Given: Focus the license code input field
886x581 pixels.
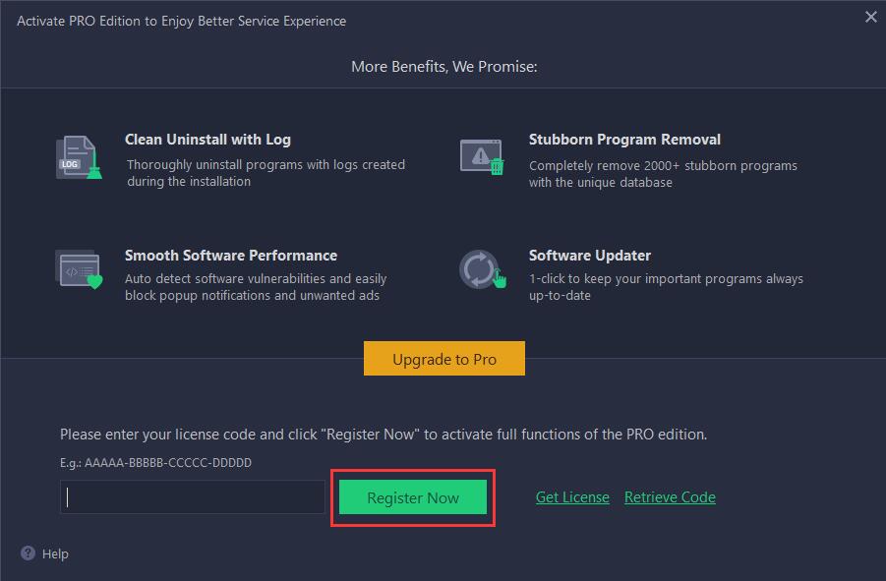Looking at the screenshot, I should click(193, 496).
